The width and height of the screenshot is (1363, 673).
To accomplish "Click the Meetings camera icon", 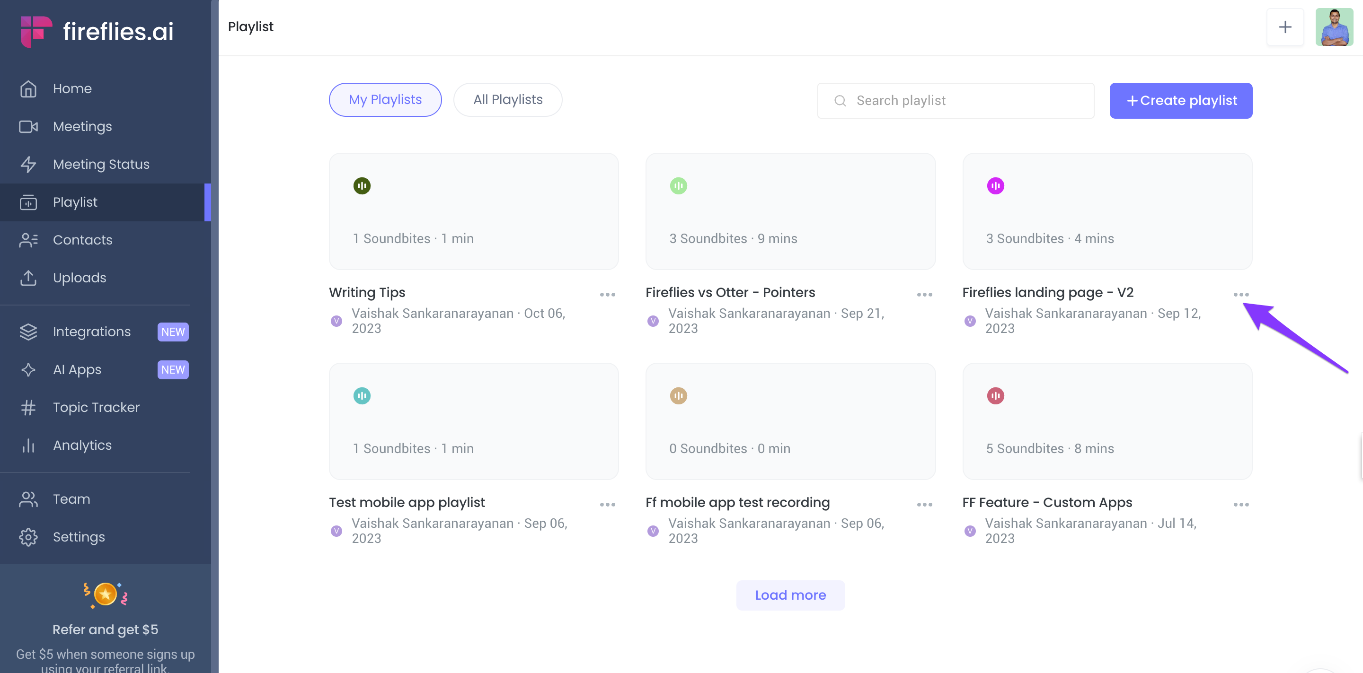I will point(28,127).
